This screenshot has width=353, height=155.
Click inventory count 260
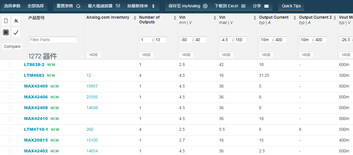90,129
